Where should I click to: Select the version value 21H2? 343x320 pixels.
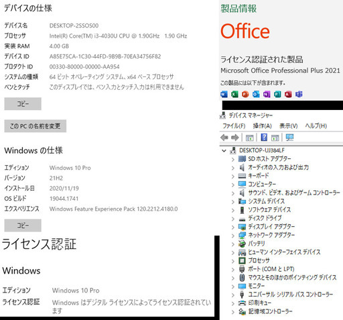click(56, 178)
